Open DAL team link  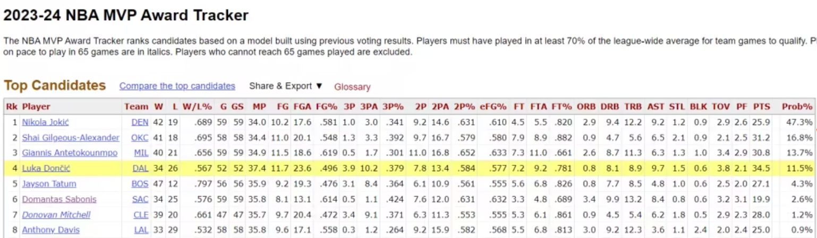pyautogui.click(x=140, y=169)
